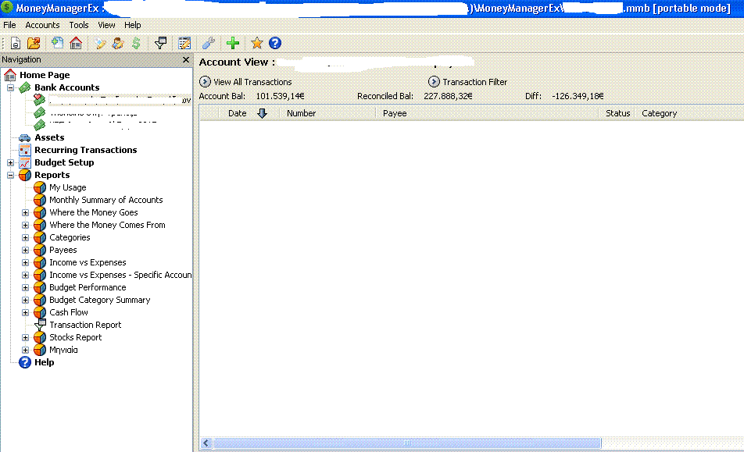Screen dimensions: 744x452
Task: Select Budget Performance report label
Action: point(88,287)
